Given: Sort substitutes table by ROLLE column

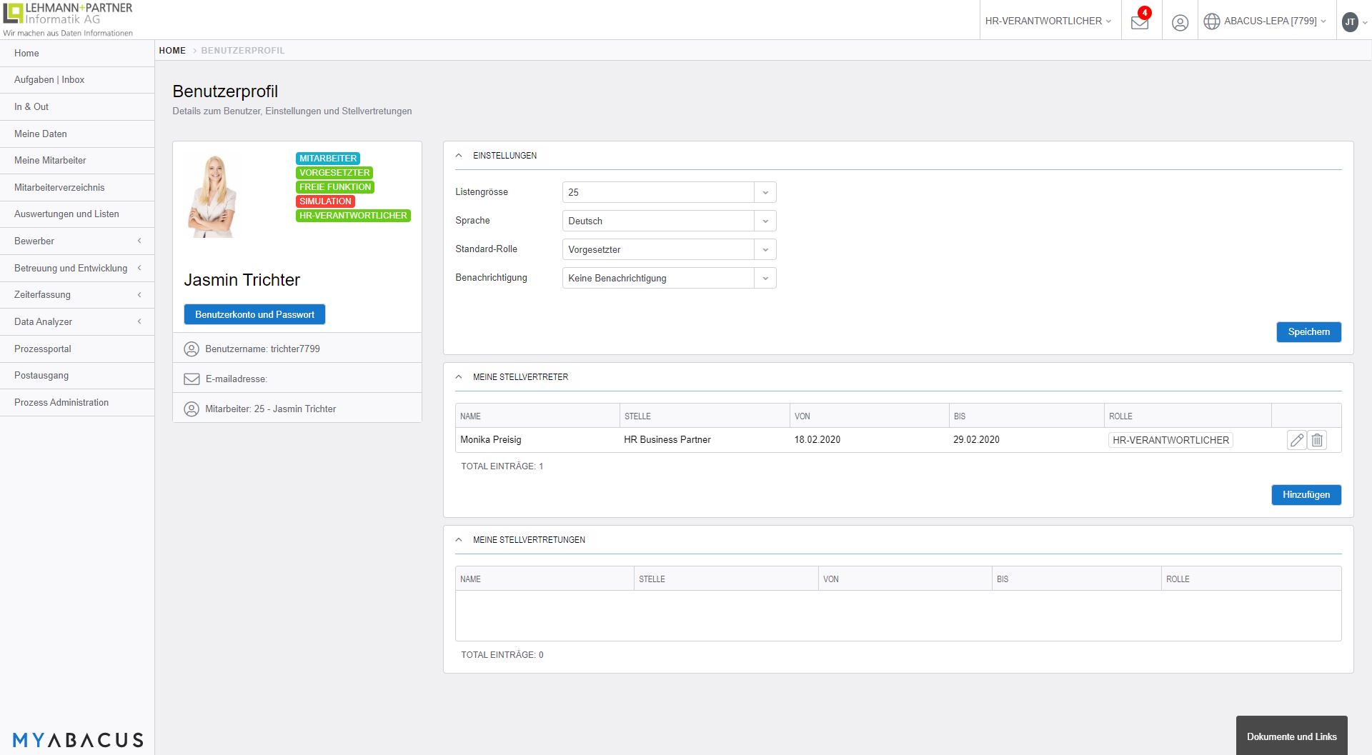Looking at the screenshot, I should pyautogui.click(x=1188, y=416).
